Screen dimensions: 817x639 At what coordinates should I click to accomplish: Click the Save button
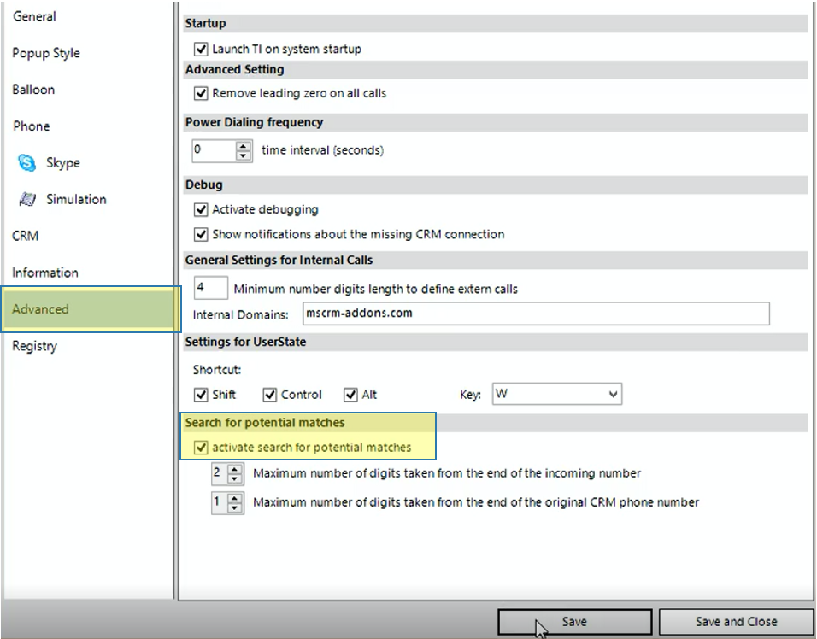(574, 622)
